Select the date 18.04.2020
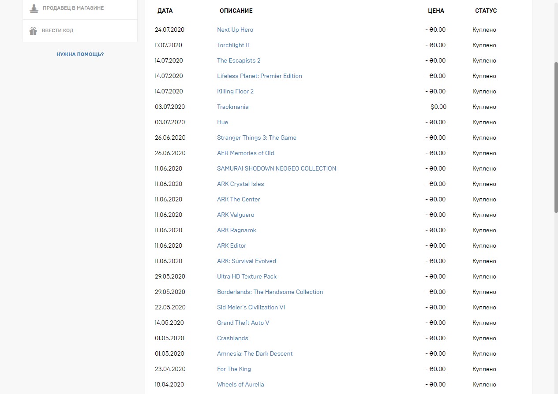Screen dimensions: 558x394 tap(169, 384)
